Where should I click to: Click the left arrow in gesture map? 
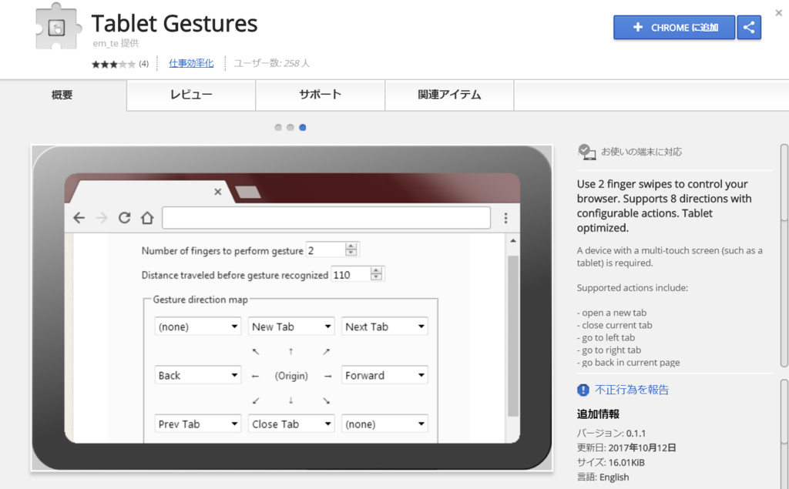[255, 376]
